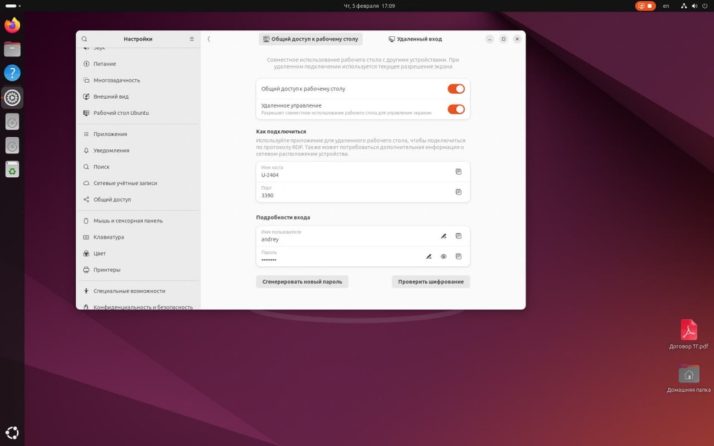Open Специальные возможности section
Viewport: 714px width, 446px height.
[x=138, y=291]
